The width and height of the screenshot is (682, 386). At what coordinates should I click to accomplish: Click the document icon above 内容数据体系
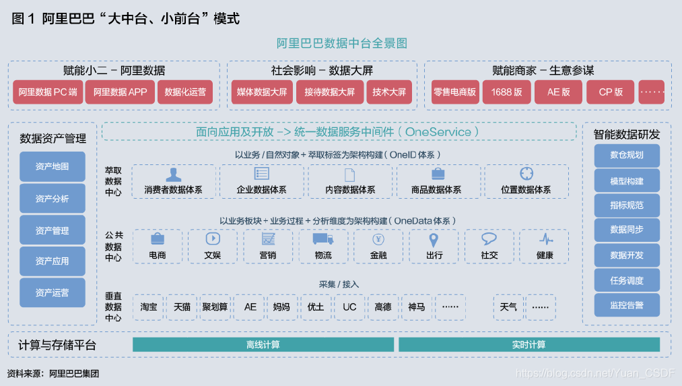[x=349, y=175]
